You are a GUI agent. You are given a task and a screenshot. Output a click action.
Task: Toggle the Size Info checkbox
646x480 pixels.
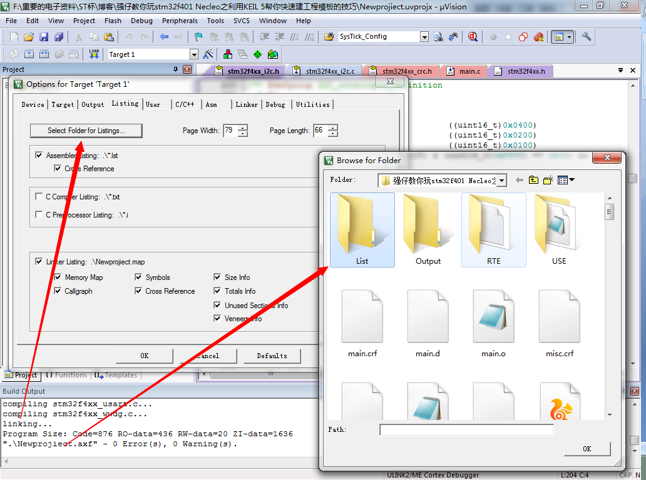pos(217,277)
